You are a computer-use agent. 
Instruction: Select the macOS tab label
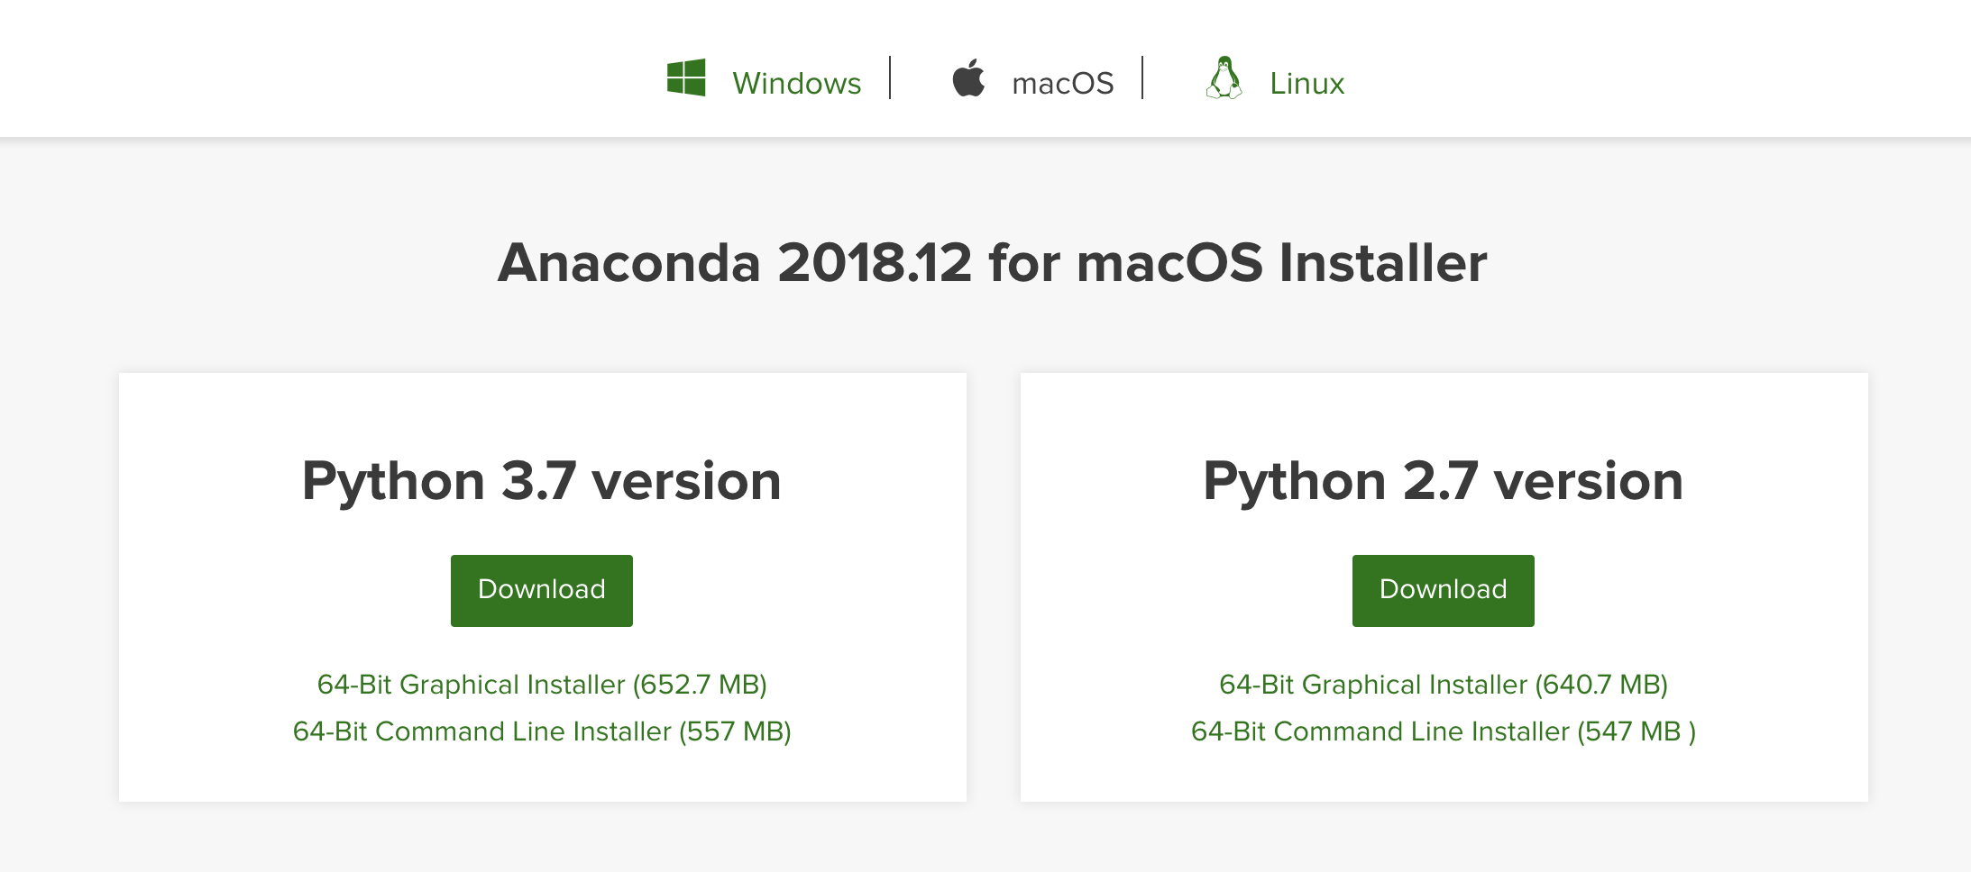(1062, 83)
